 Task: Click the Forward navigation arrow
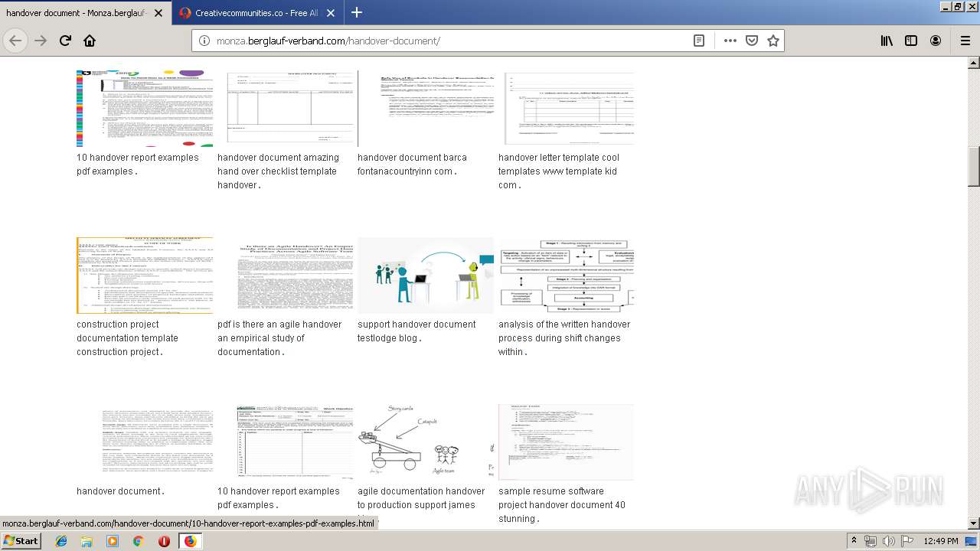41,41
